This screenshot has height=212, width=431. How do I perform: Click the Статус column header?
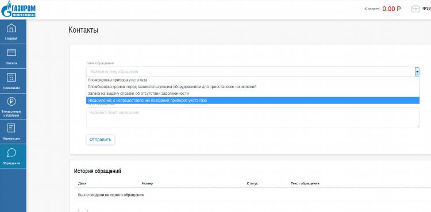pyautogui.click(x=252, y=183)
